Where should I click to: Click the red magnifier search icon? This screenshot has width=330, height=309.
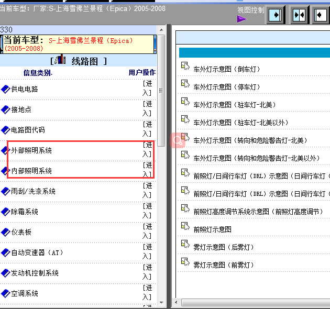pyautogui.click(x=178, y=140)
